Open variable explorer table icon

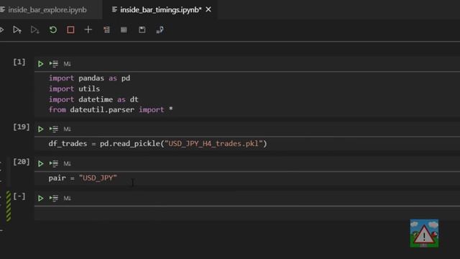coord(124,29)
